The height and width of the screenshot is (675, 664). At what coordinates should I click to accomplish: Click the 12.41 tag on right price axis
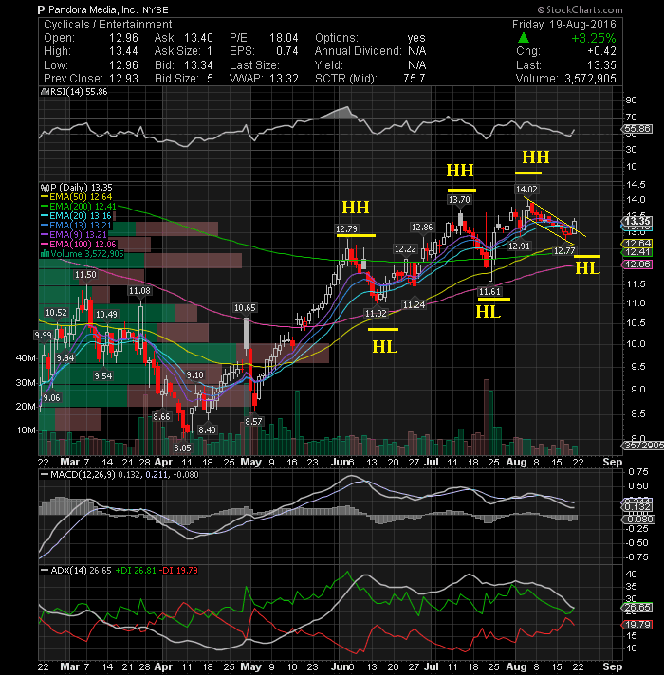[637, 252]
